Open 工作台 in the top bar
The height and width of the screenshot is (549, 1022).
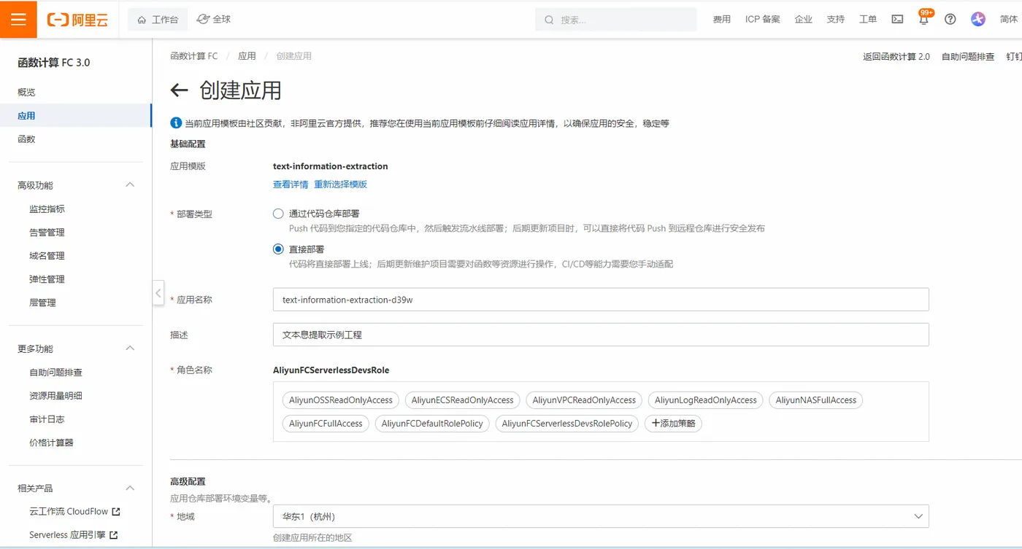(x=158, y=20)
